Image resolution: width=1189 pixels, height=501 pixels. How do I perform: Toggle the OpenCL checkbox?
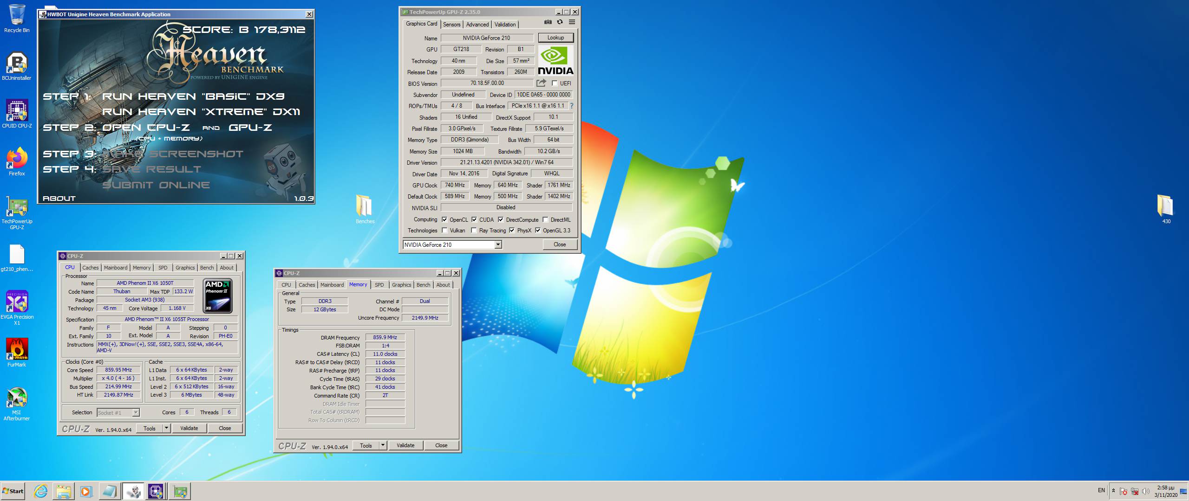tap(444, 220)
